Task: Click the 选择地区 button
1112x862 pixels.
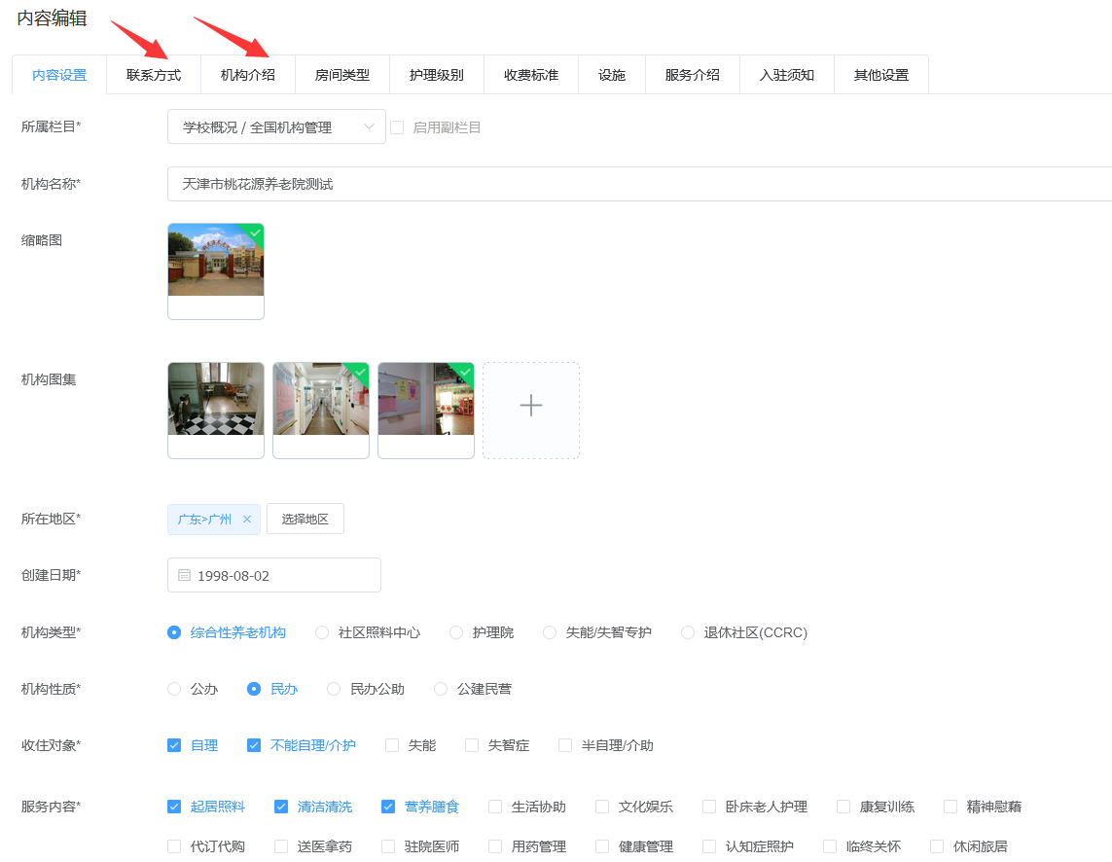Action: tap(305, 519)
